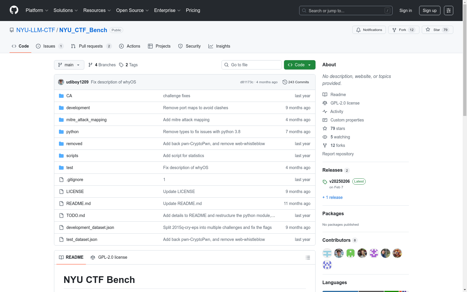Switch to the Issues tab

(50, 46)
